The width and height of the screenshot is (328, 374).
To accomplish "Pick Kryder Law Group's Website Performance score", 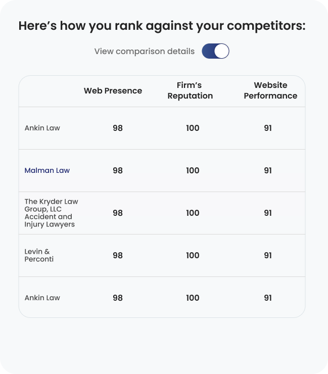I will (x=268, y=213).
